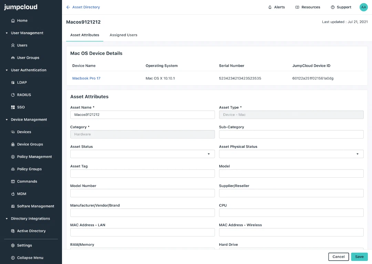372x264 pixels.
Task: Open the Asset Status dropdown
Action: pos(142,154)
